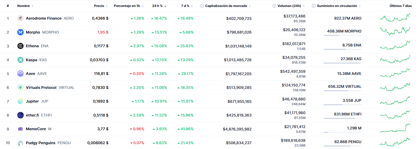Open the MemeCore 7-day sparkline chart
The height and width of the screenshot is (149, 419).
tap(395, 128)
